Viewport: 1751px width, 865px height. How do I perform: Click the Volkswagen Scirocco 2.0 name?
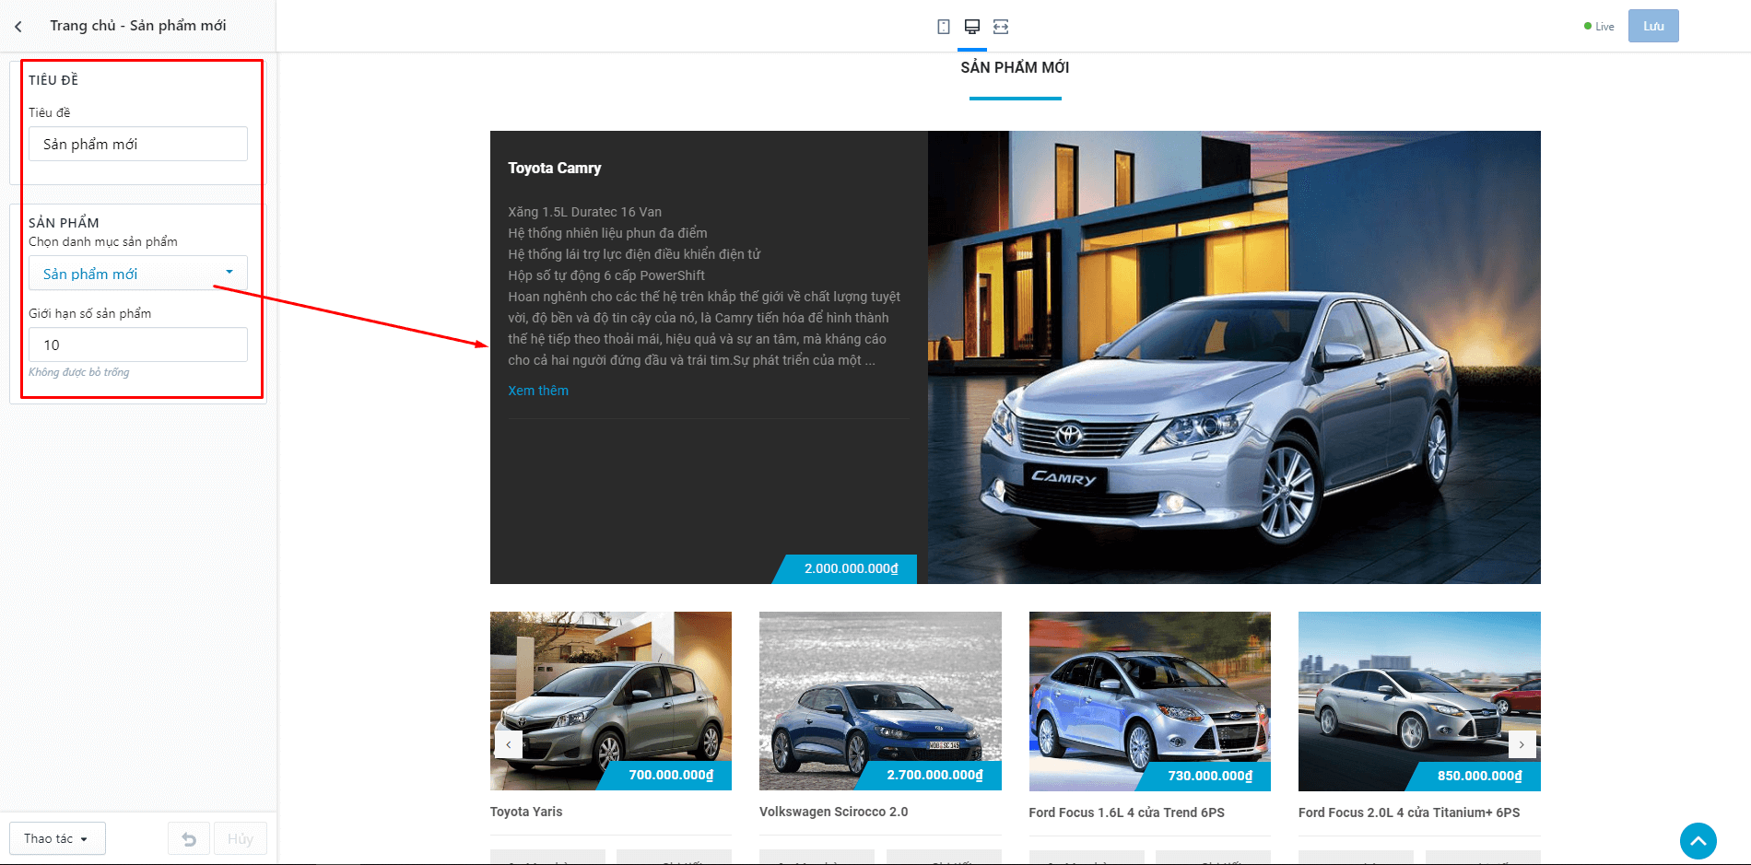(834, 812)
